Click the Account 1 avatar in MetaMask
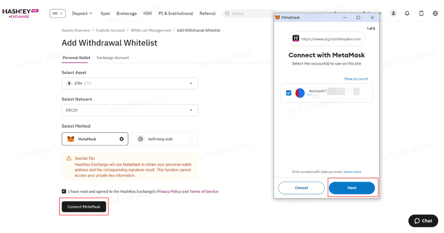The width and height of the screenshot is (444, 233). tap(300, 93)
